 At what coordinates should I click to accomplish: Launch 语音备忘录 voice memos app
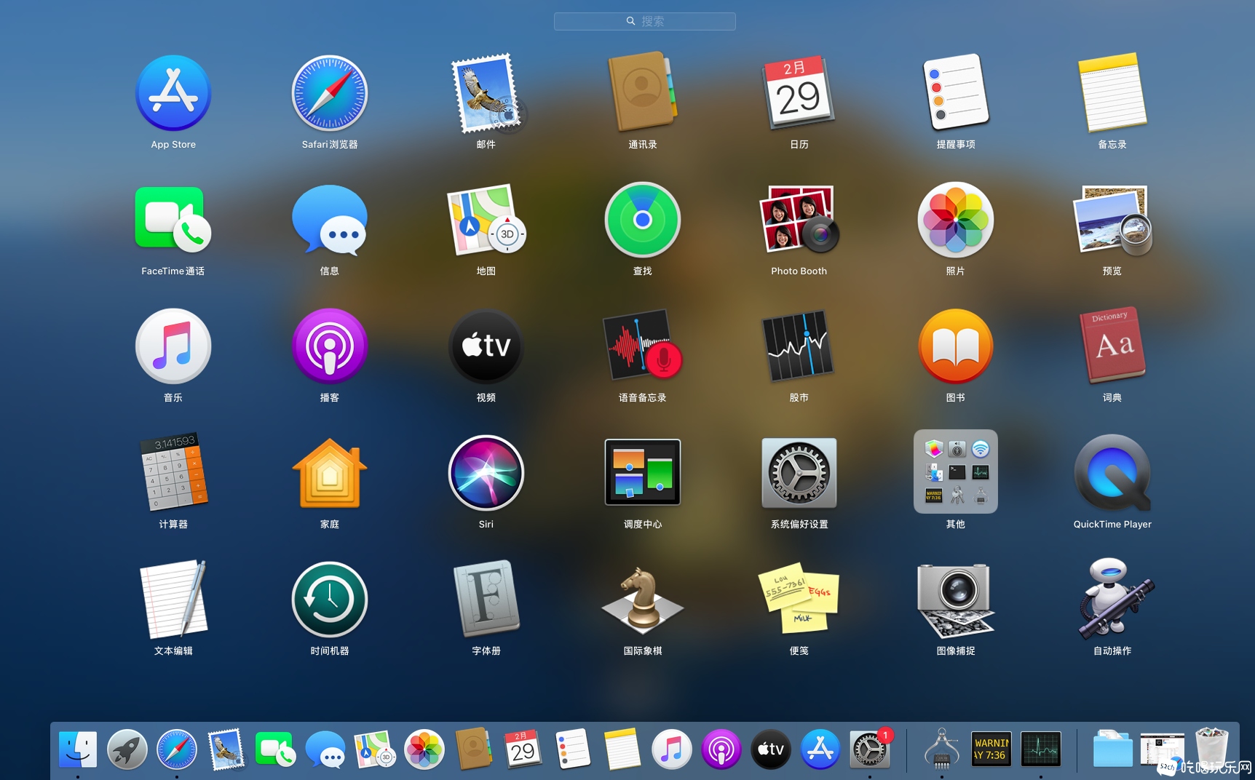tap(643, 345)
